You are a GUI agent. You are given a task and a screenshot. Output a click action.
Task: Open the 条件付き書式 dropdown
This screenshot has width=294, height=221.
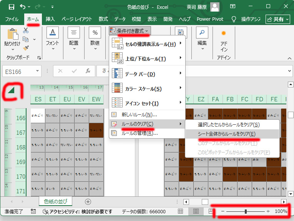click(129, 30)
